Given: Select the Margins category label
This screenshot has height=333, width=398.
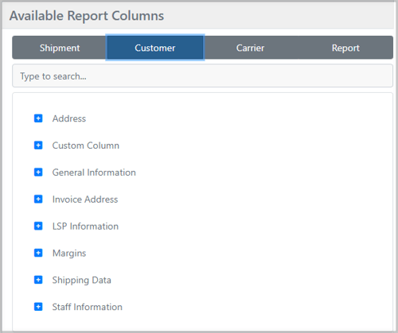Looking at the screenshot, I should (69, 254).
